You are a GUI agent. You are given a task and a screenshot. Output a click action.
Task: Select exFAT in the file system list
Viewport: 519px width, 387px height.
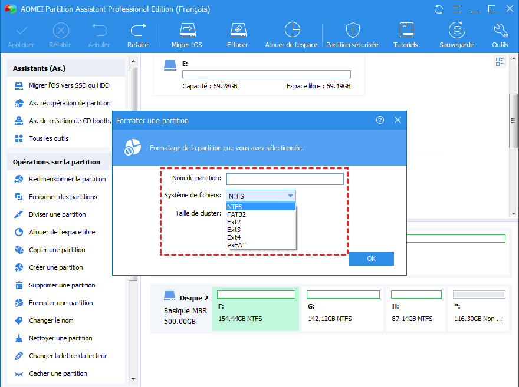point(261,245)
